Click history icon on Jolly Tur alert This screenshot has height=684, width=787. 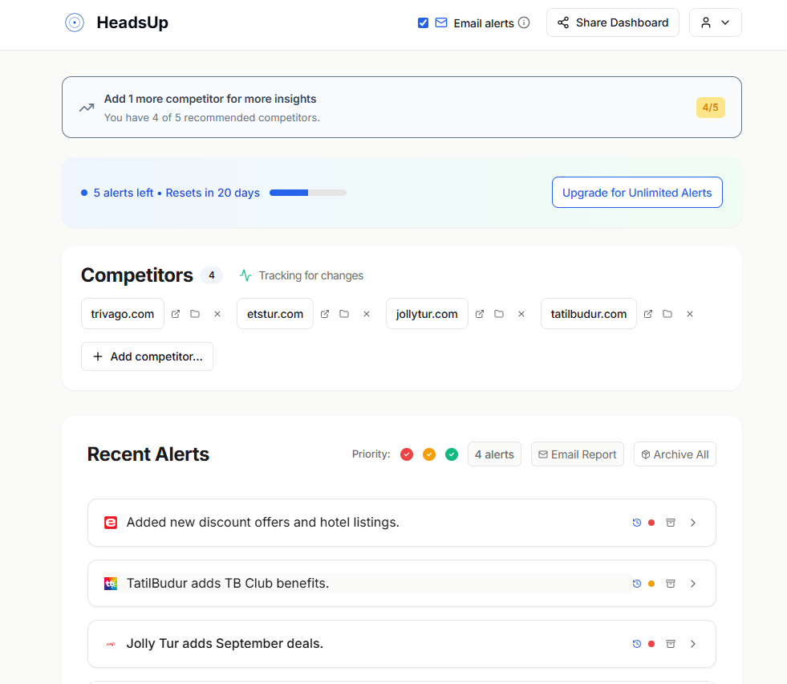coord(636,644)
